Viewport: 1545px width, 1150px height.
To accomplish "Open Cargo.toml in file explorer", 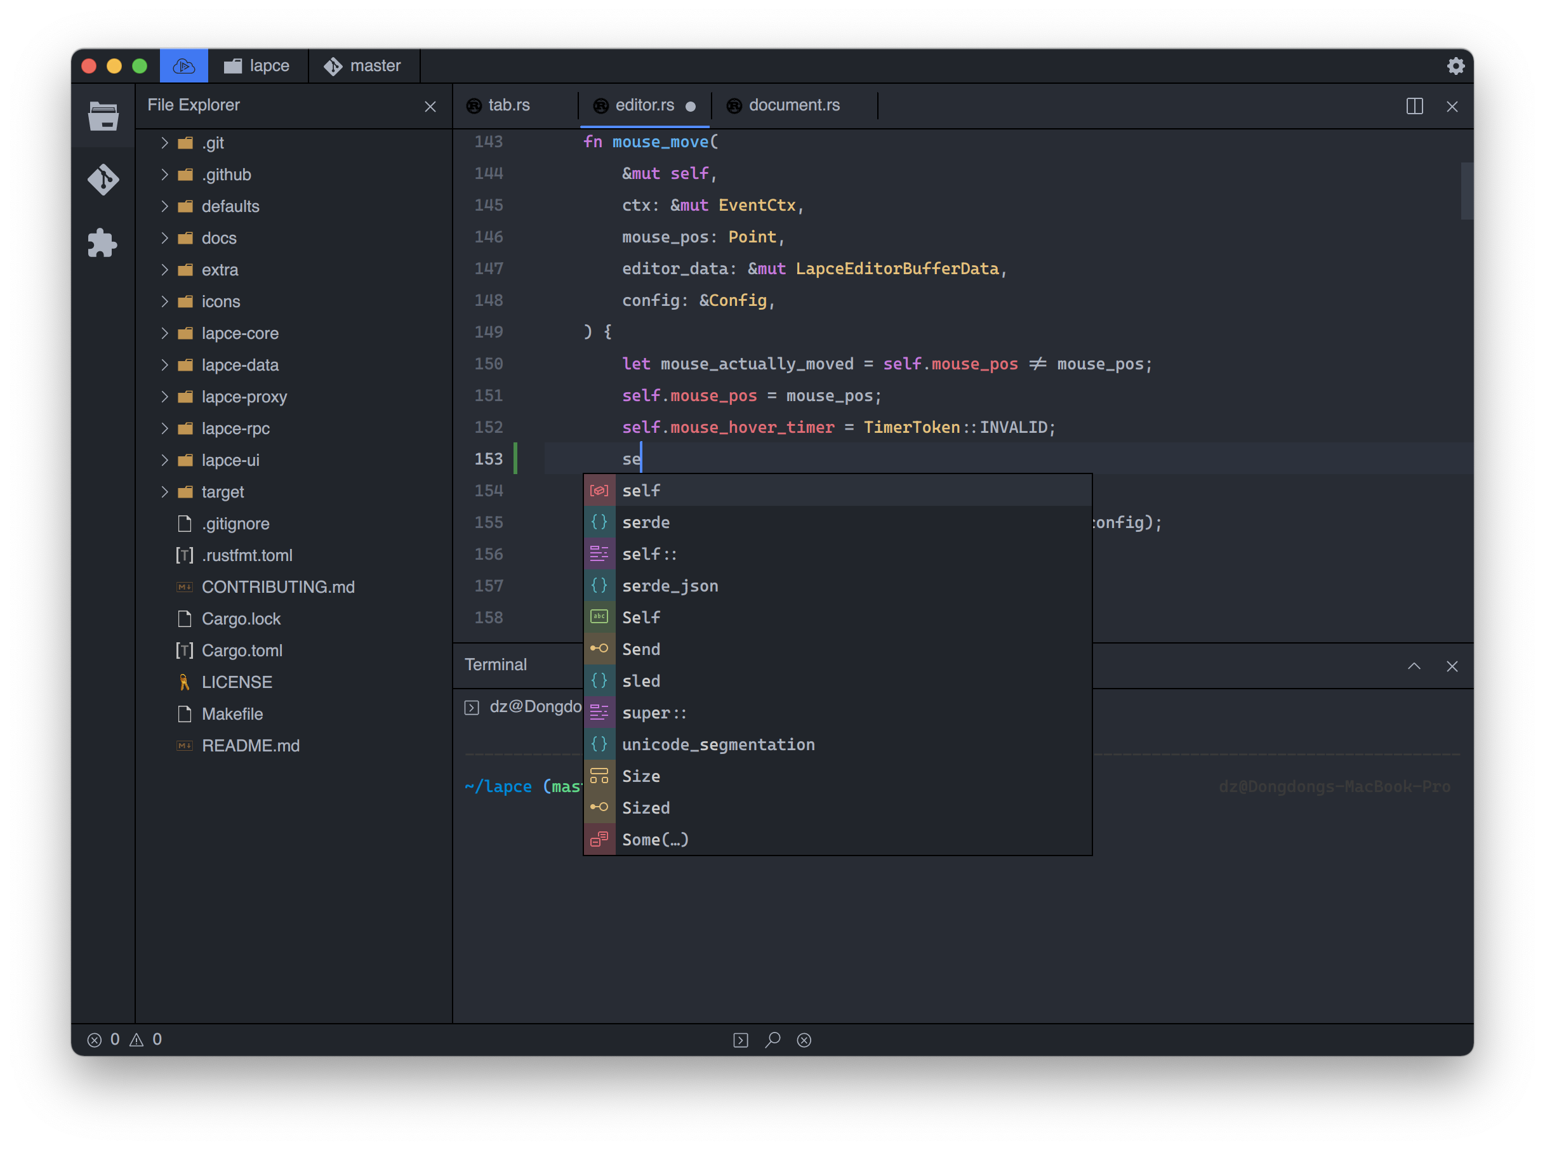I will coord(242,650).
